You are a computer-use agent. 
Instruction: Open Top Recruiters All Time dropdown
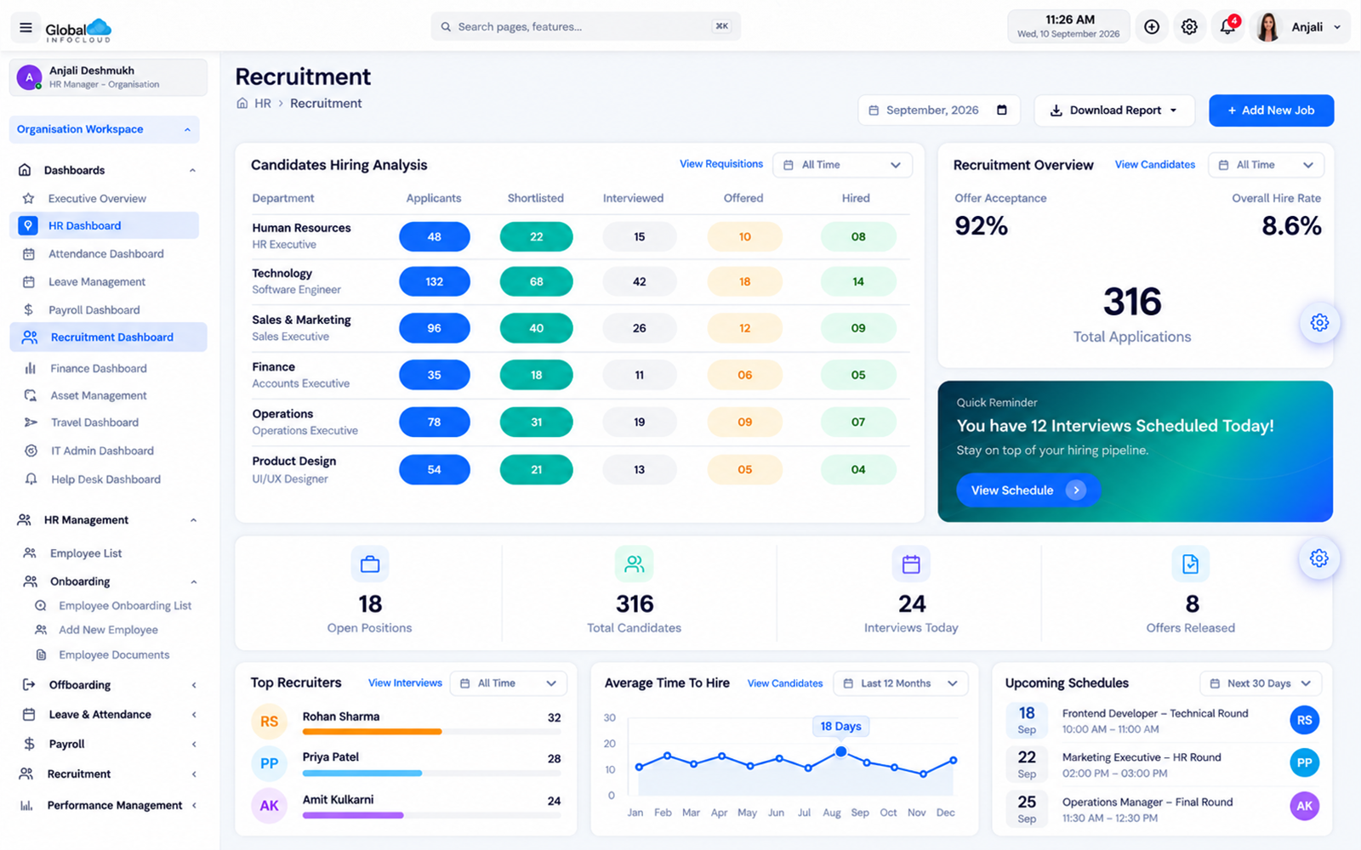(508, 683)
